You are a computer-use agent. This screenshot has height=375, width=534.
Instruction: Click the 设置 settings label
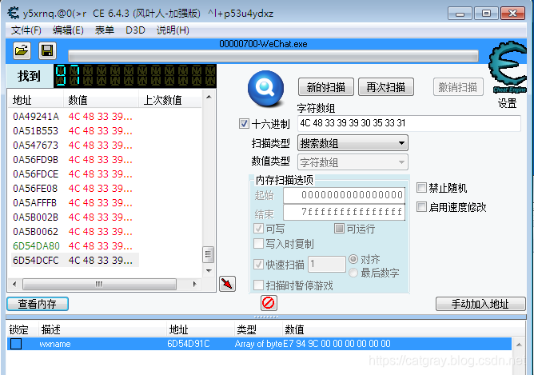tap(507, 103)
